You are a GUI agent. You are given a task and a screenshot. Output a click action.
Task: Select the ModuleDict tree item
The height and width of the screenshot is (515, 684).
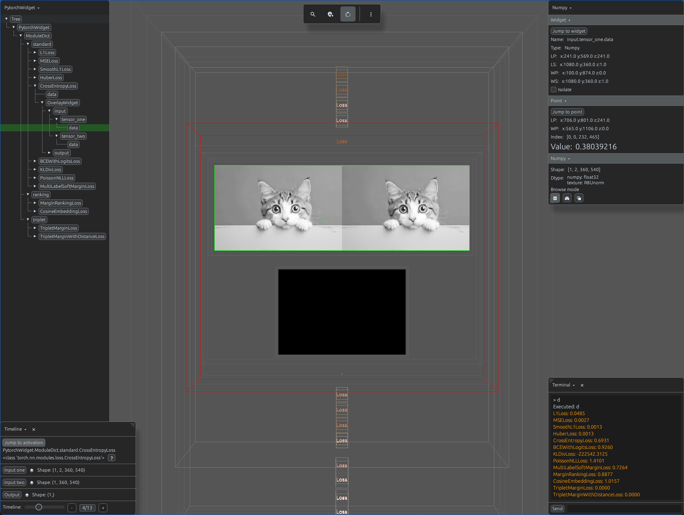[x=38, y=36]
